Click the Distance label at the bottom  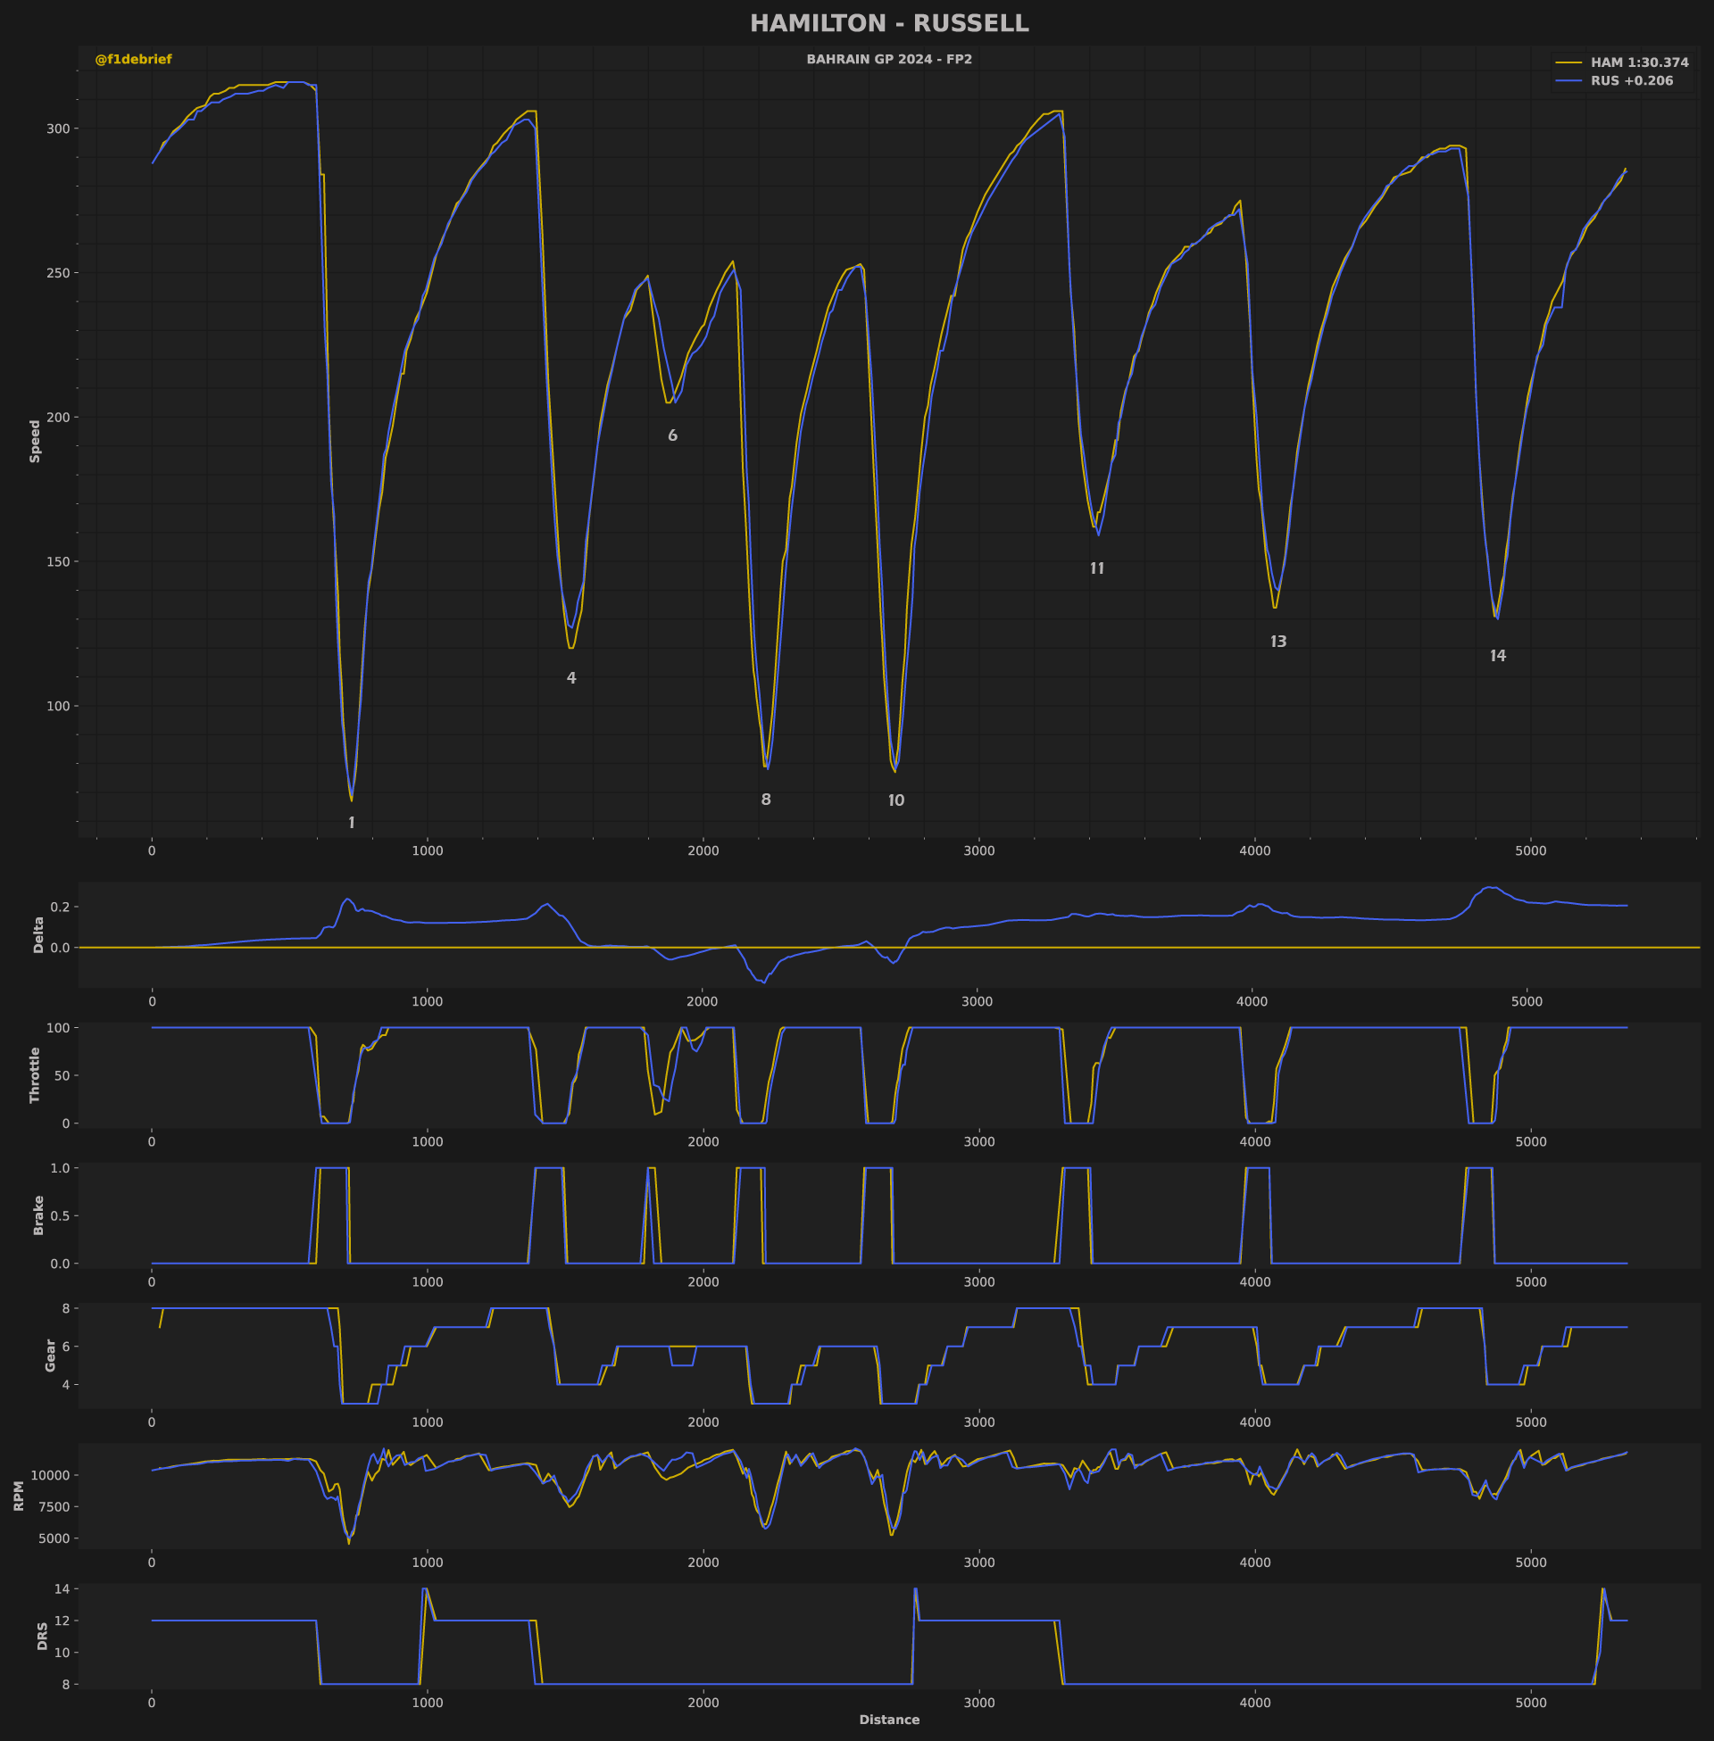[888, 1720]
